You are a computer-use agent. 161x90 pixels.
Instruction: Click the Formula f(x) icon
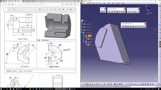click(108, 84)
